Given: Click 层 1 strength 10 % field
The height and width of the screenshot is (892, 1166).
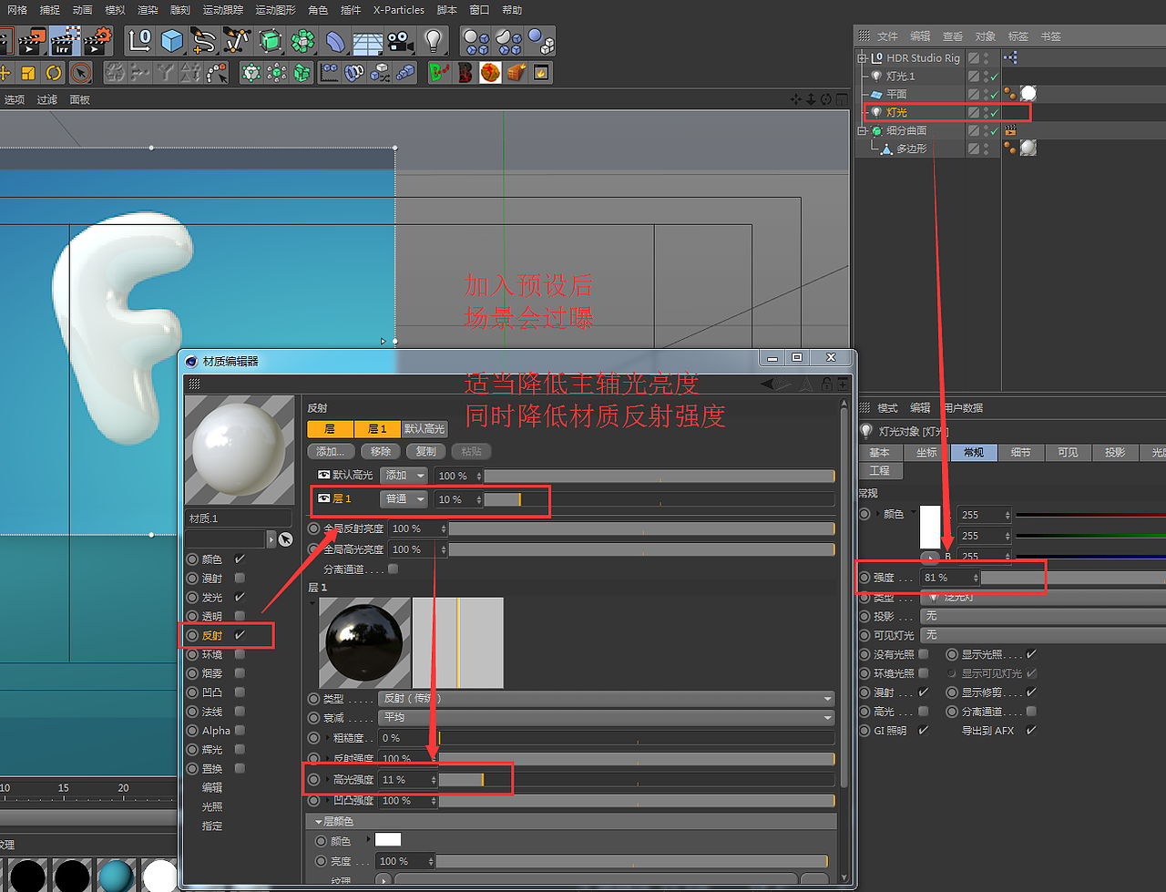Looking at the screenshot, I should pos(456,499).
